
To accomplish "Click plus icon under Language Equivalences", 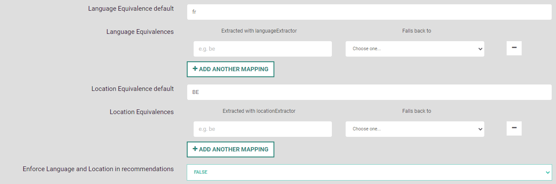I will point(195,69).
